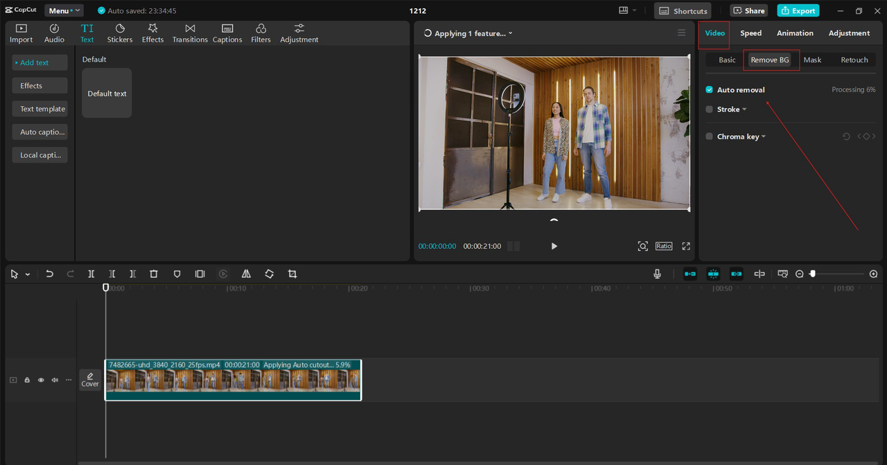Click the timeline zoom slider handle
887x465 pixels.
click(813, 274)
